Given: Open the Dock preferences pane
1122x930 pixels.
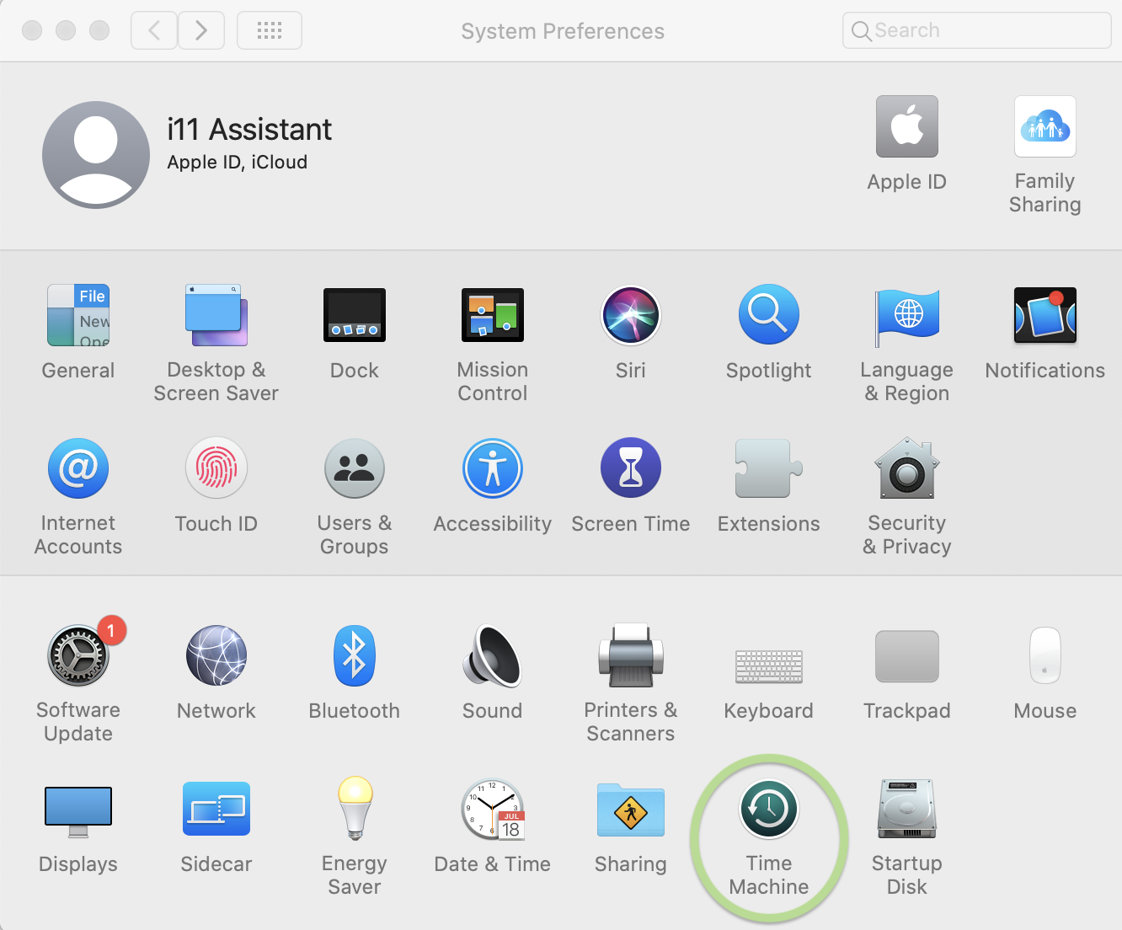Looking at the screenshot, I should click(x=355, y=315).
